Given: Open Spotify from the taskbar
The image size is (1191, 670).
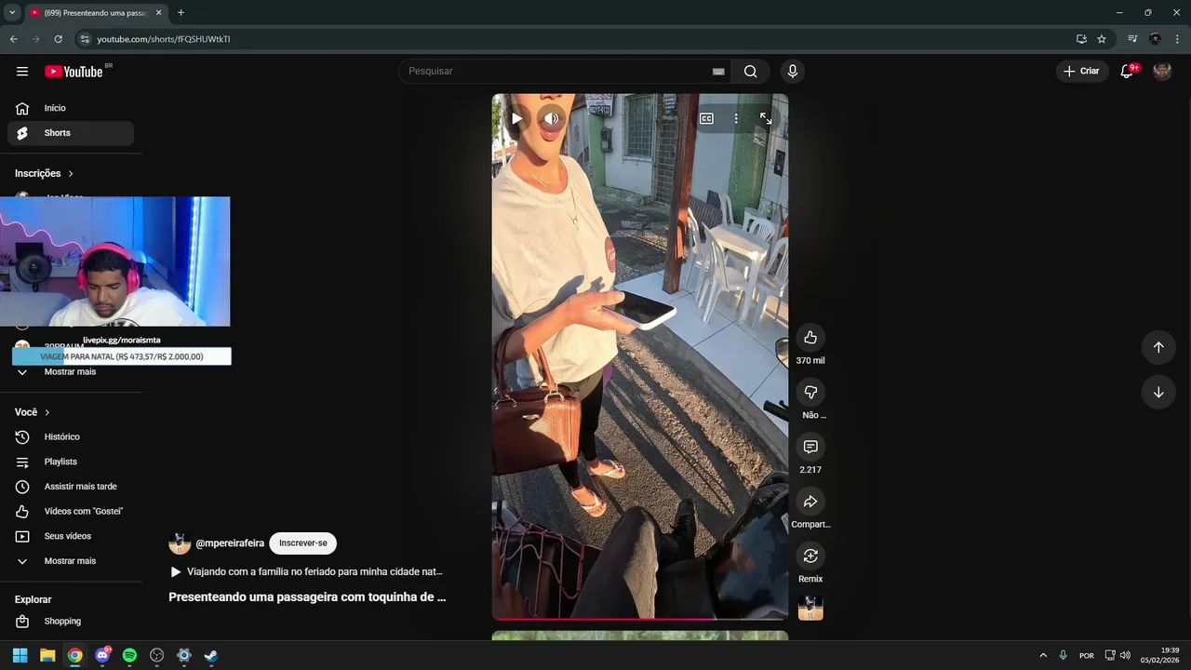Looking at the screenshot, I should tap(129, 655).
